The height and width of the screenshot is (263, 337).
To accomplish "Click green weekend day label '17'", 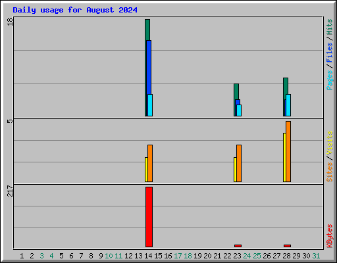I will pyautogui.click(x=178, y=256).
